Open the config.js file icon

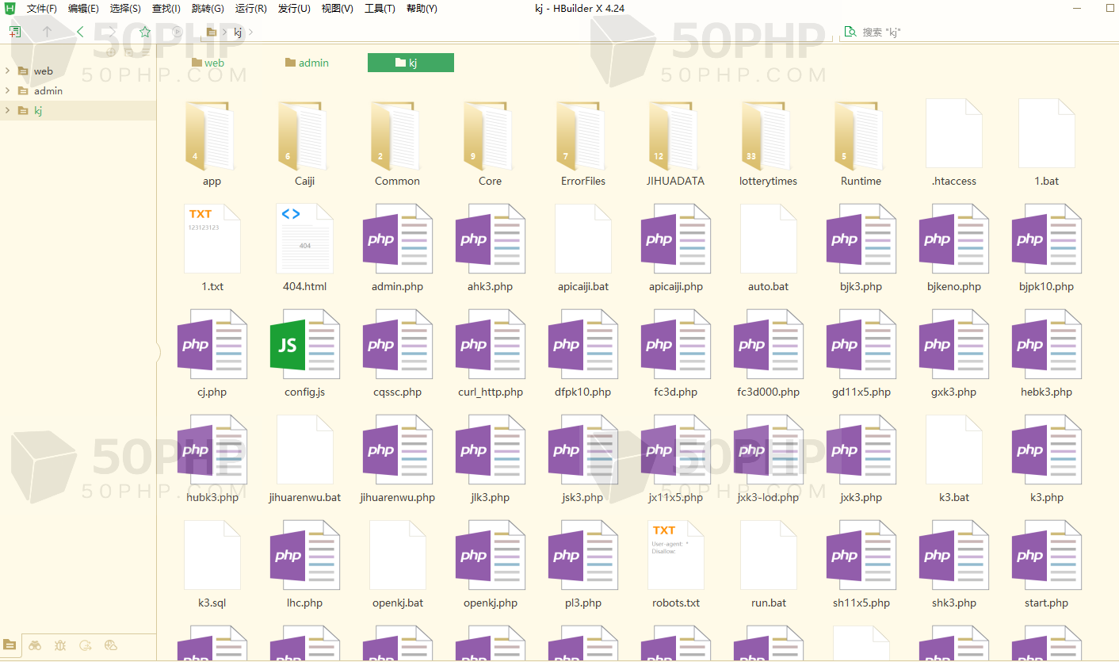pos(304,345)
